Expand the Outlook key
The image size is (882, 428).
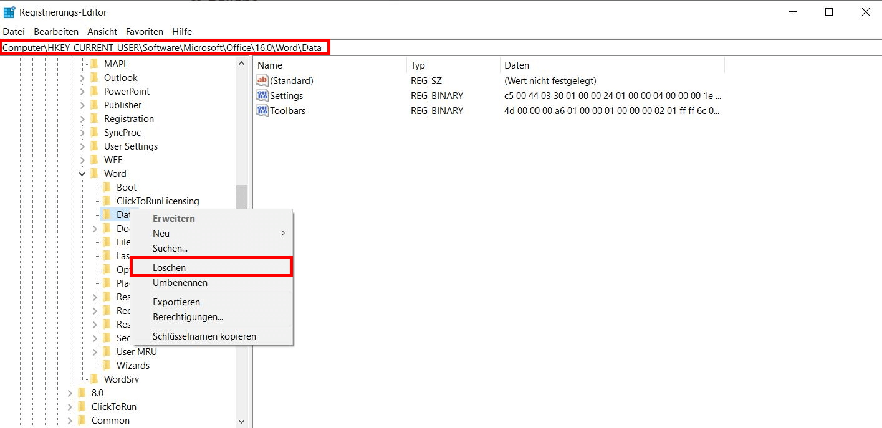tap(82, 78)
